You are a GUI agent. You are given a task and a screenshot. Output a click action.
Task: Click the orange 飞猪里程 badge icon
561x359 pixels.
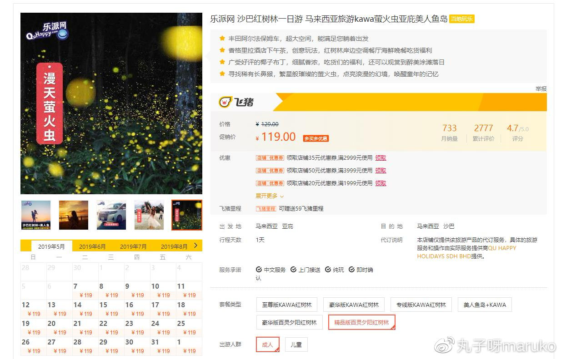click(267, 208)
